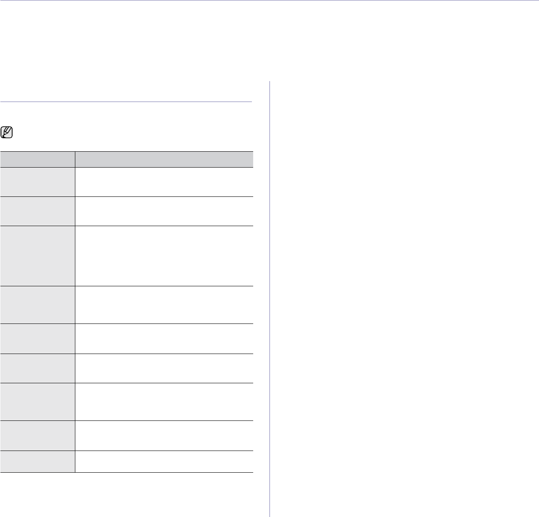Viewport: 539px width, 517px height.
Task: Select the last table row's gray left cell
Action: pos(38,461)
